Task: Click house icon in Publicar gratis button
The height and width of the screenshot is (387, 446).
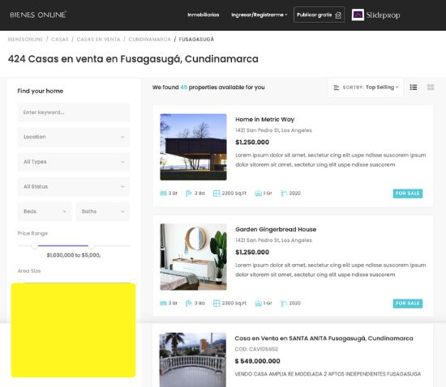Action: [338, 15]
